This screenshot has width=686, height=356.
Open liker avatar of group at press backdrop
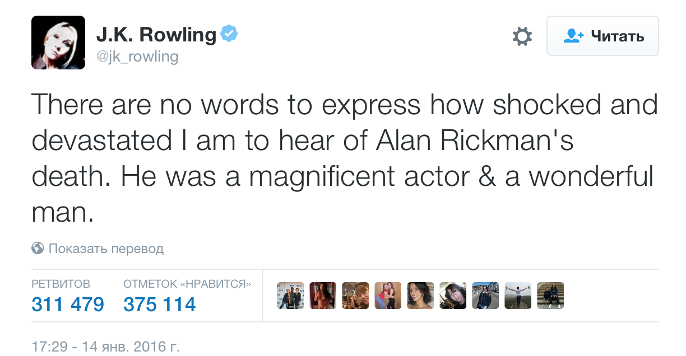(x=290, y=296)
